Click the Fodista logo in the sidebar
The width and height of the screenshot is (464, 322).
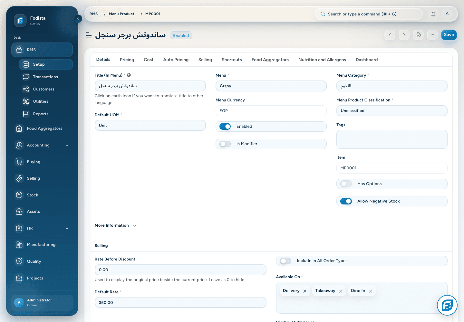(x=20, y=21)
